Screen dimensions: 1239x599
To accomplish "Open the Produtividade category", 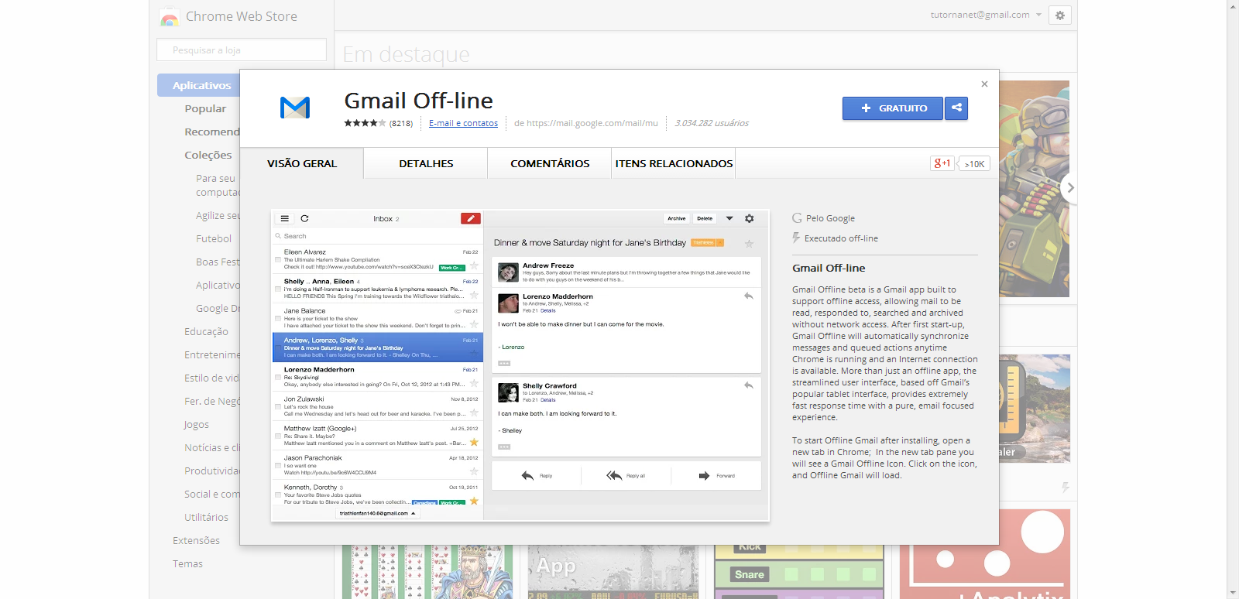I will coord(212,471).
